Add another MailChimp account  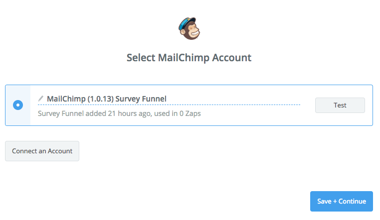pyautogui.click(x=42, y=151)
